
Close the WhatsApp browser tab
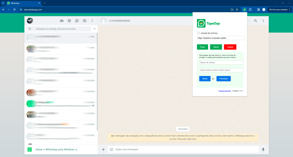pyautogui.click(x=39, y=3)
